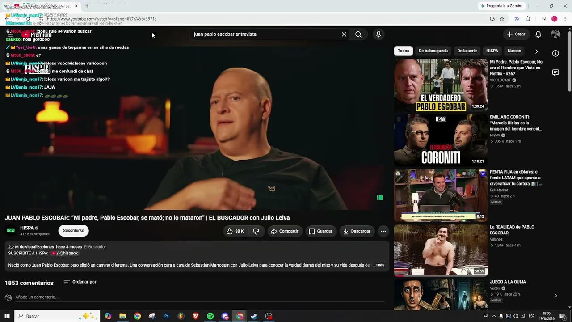Bookmark this page with the star icon
The height and width of the screenshot is (322, 572).
tap(502, 19)
